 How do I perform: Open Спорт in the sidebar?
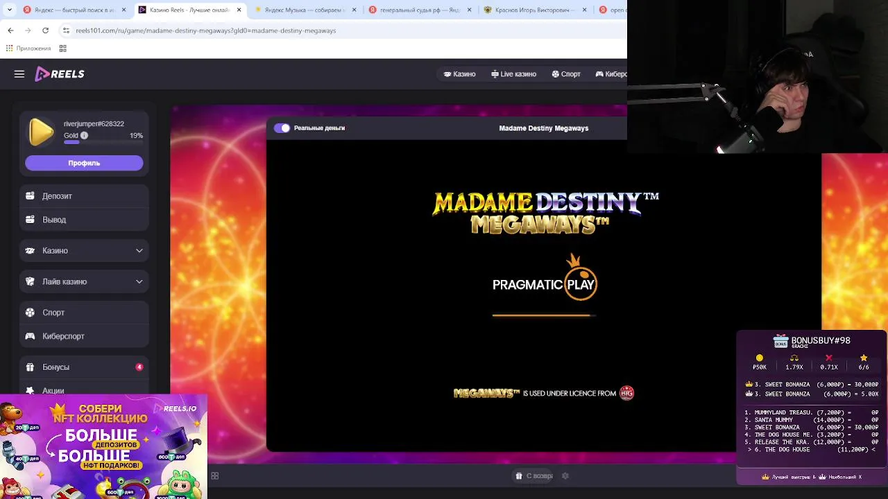(x=84, y=313)
